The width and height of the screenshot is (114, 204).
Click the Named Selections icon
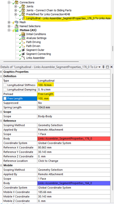(17, 26)
